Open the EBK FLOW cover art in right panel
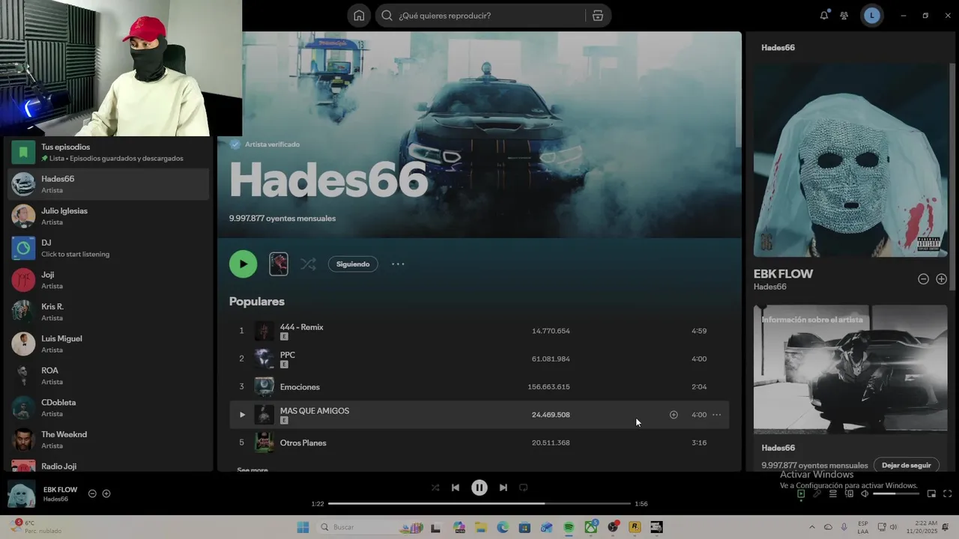 click(x=850, y=160)
